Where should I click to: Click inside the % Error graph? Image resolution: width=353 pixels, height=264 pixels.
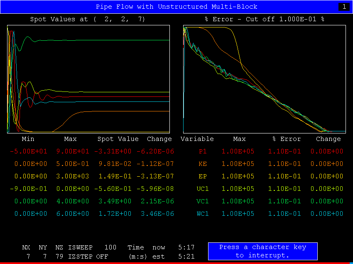tap(264, 79)
